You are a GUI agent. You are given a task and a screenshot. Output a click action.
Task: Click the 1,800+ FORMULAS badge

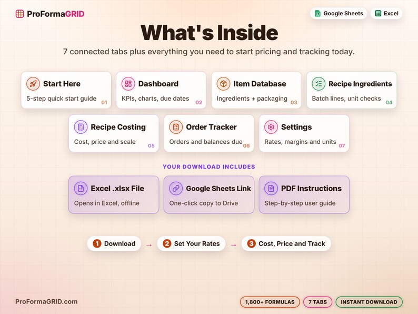(270, 302)
